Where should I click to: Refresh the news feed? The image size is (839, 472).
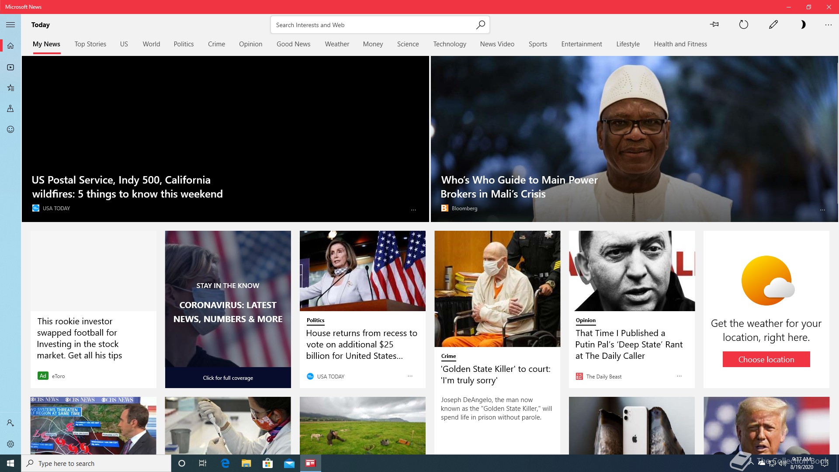[744, 24]
